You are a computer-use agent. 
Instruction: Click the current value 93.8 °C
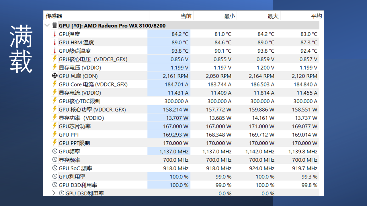(x=180, y=51)
